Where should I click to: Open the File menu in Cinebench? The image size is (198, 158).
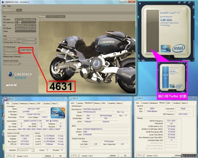tap(4, 6)
